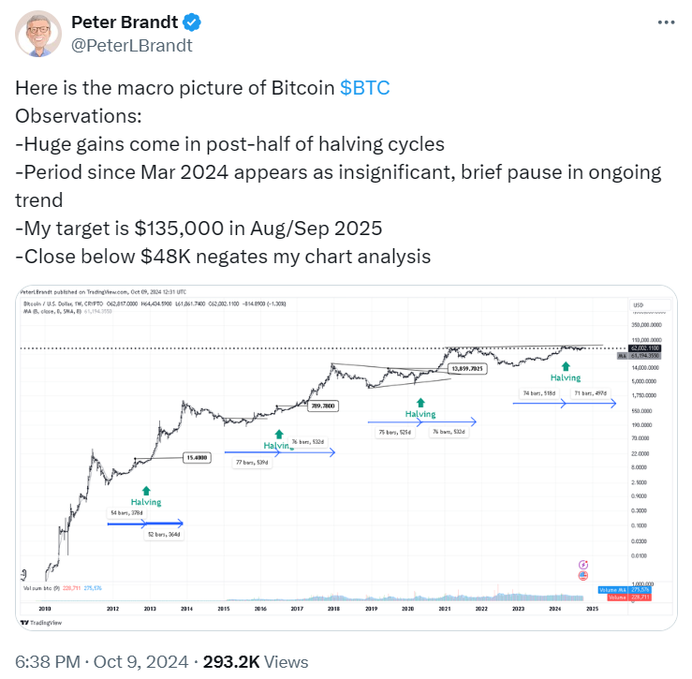
Task: Select the 15.4000 price label
Action: (197, 458)
